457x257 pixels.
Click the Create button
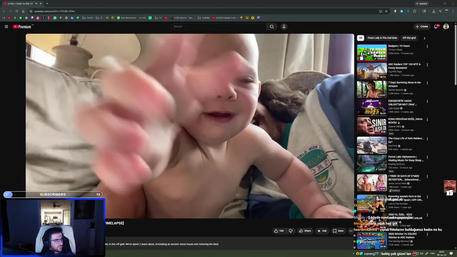point(422,26)
